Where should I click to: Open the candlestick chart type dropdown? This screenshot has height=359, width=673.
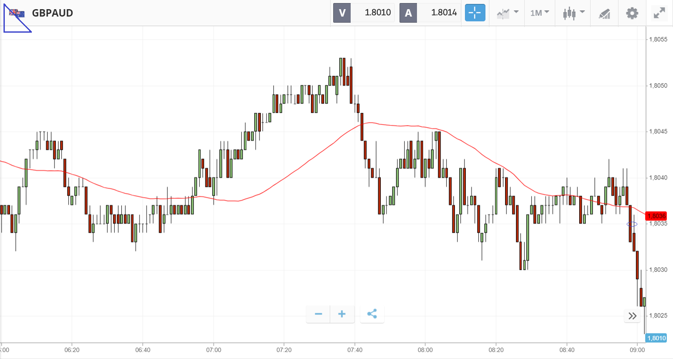click(573, 13)
